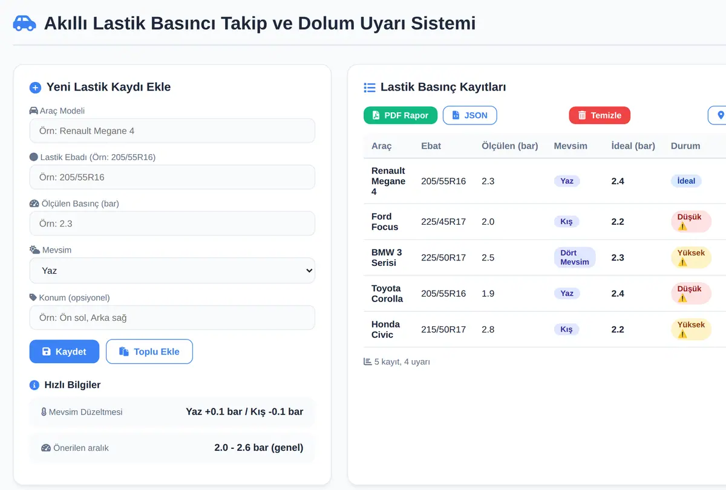
Task: Export the PDF Rapor
Action: point(401,115)
